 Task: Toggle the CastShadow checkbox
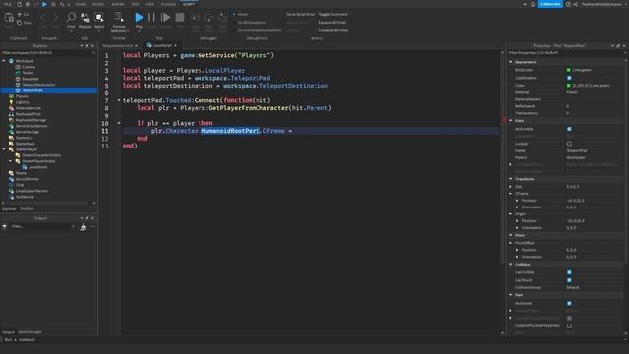569,78
